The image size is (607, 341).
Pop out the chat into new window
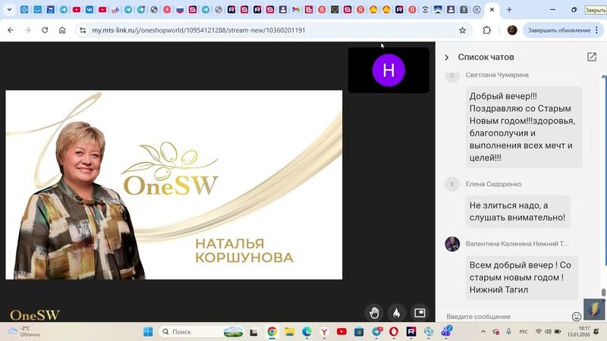click(592, 57)
